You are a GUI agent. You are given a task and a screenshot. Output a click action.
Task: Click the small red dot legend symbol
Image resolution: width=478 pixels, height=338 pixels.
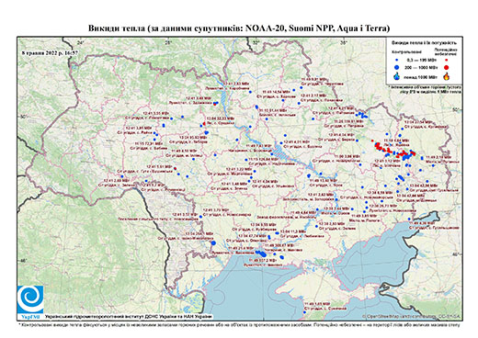(x=447, y=60)
